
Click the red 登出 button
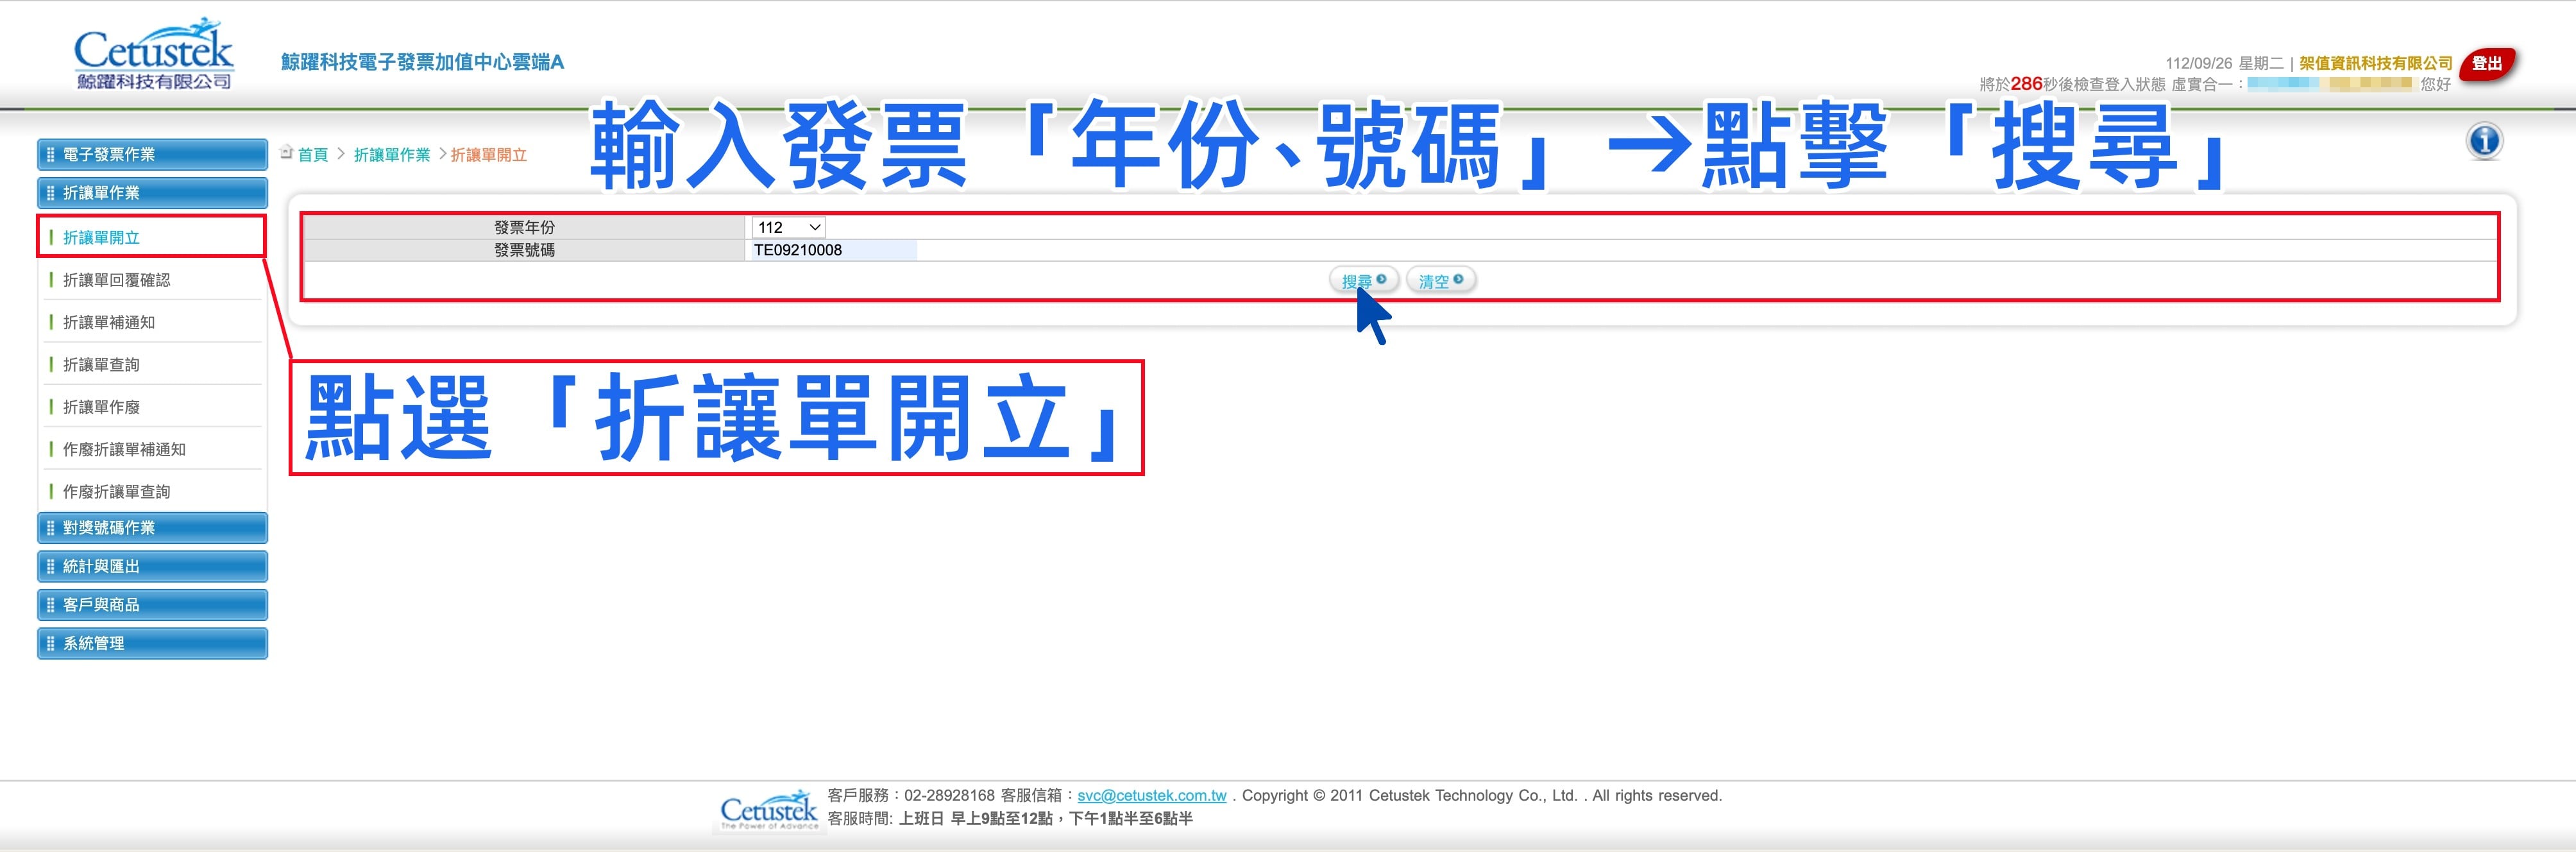[x=2487, y=64]
